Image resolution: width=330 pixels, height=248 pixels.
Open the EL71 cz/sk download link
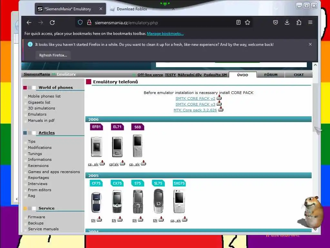[x=114, y=164]
